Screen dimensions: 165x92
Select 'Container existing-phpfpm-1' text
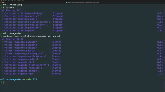point(22,28)
